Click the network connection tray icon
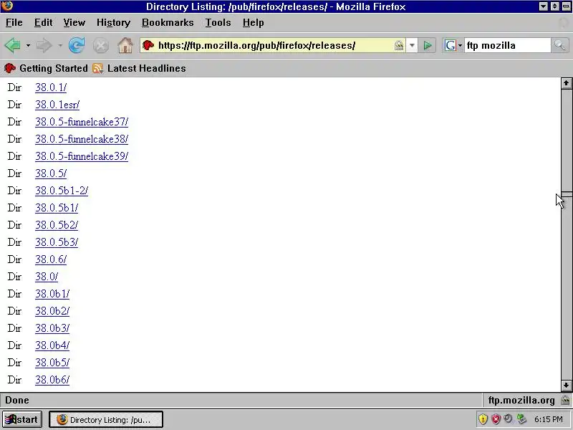This screenshot has height=430, width=573. click(x=521, y=419)
